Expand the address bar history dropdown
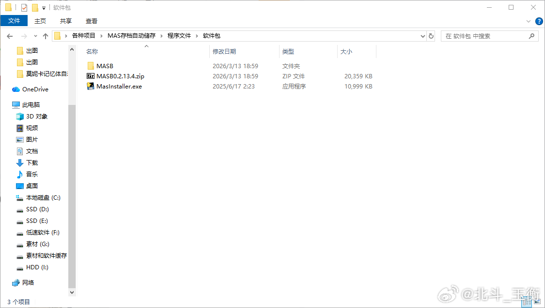Viewport: 545px width, 308px height. tap(422, 36)
